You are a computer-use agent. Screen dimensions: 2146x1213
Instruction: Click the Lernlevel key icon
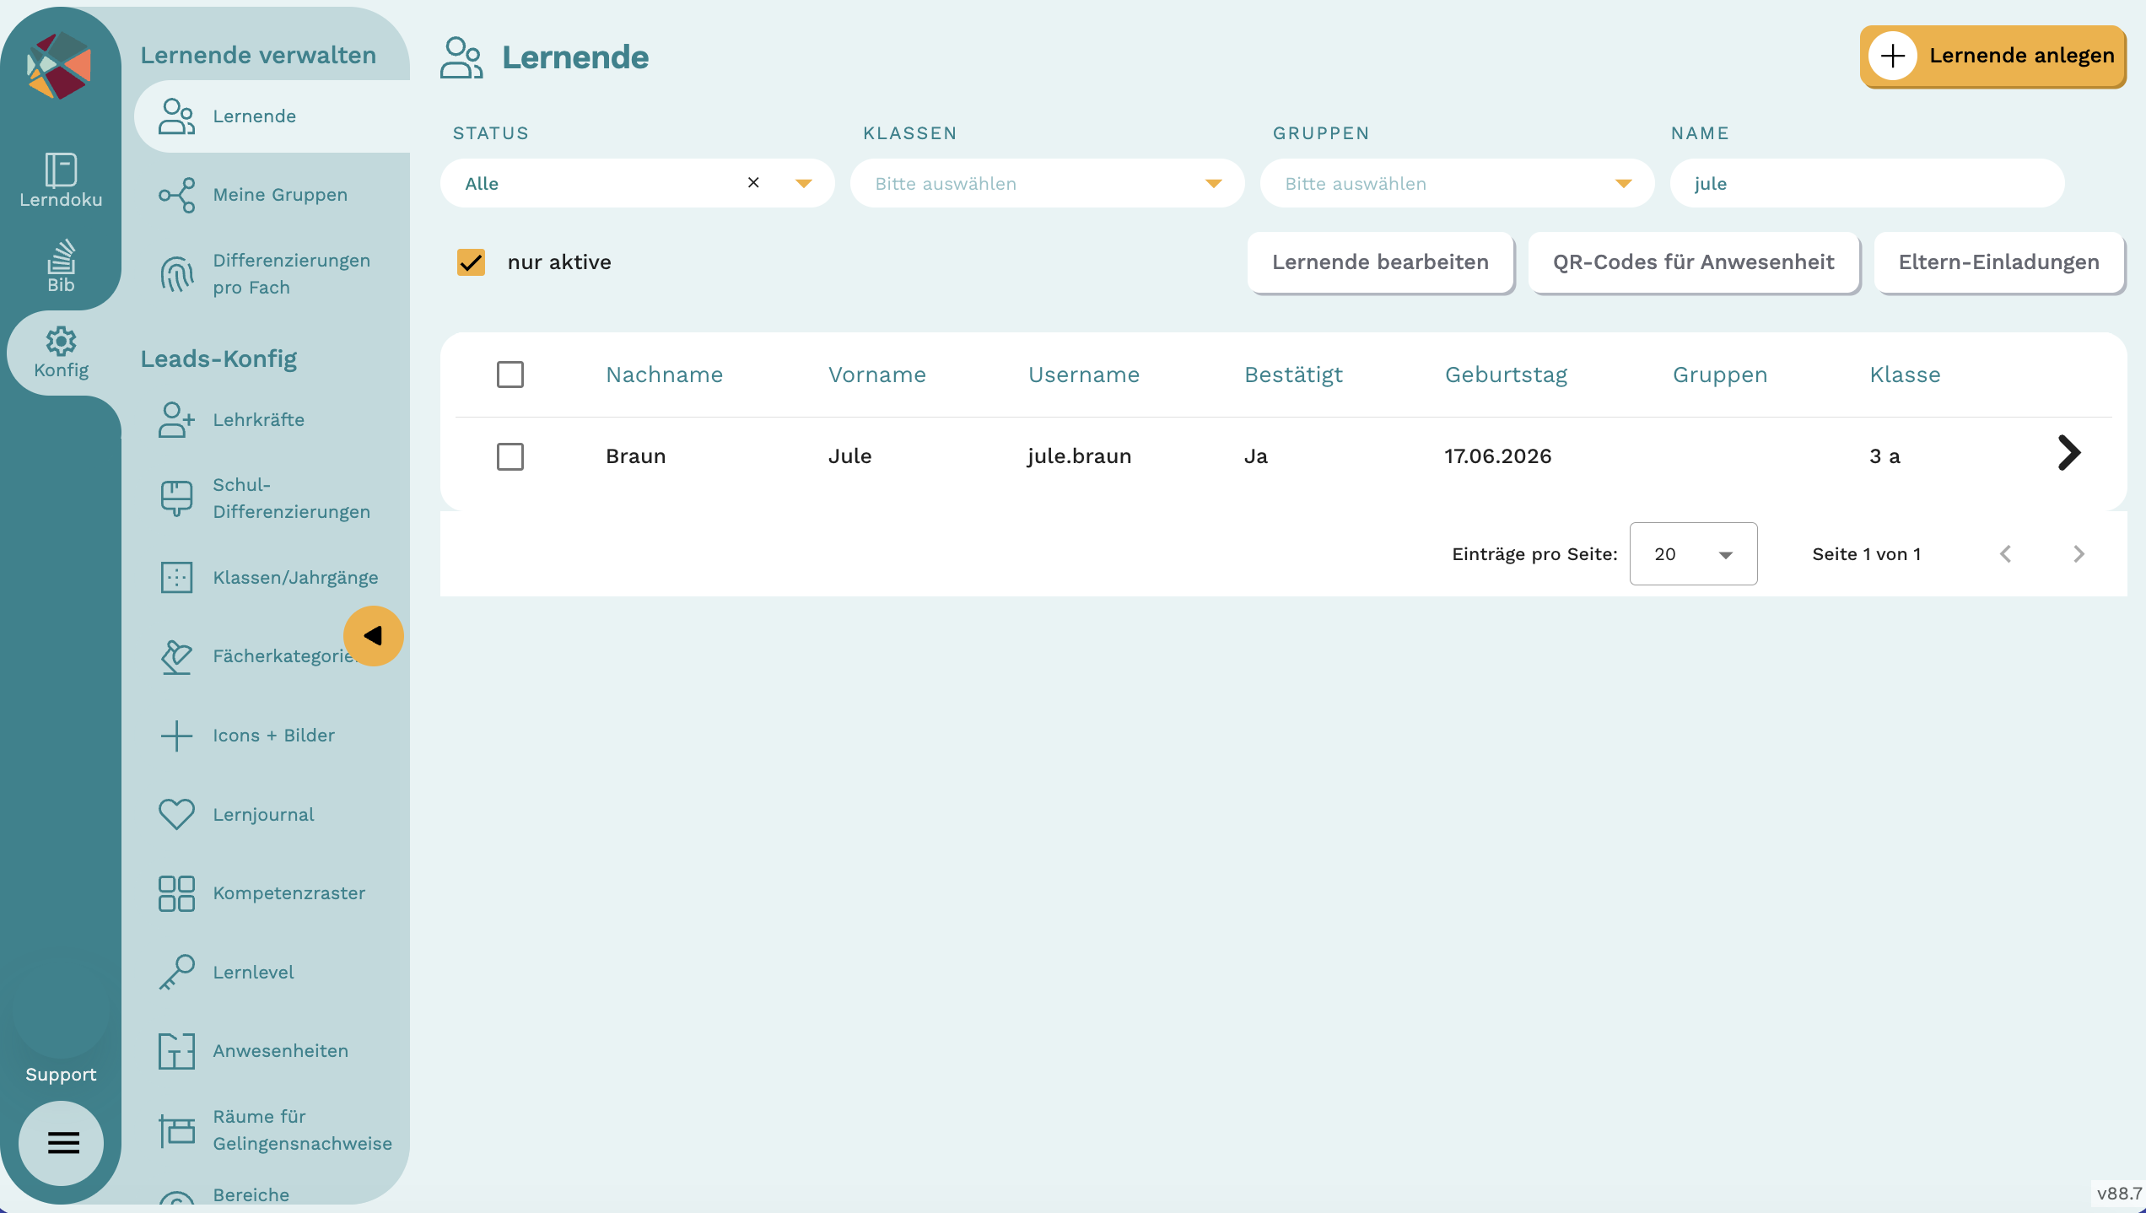(176, 972)
